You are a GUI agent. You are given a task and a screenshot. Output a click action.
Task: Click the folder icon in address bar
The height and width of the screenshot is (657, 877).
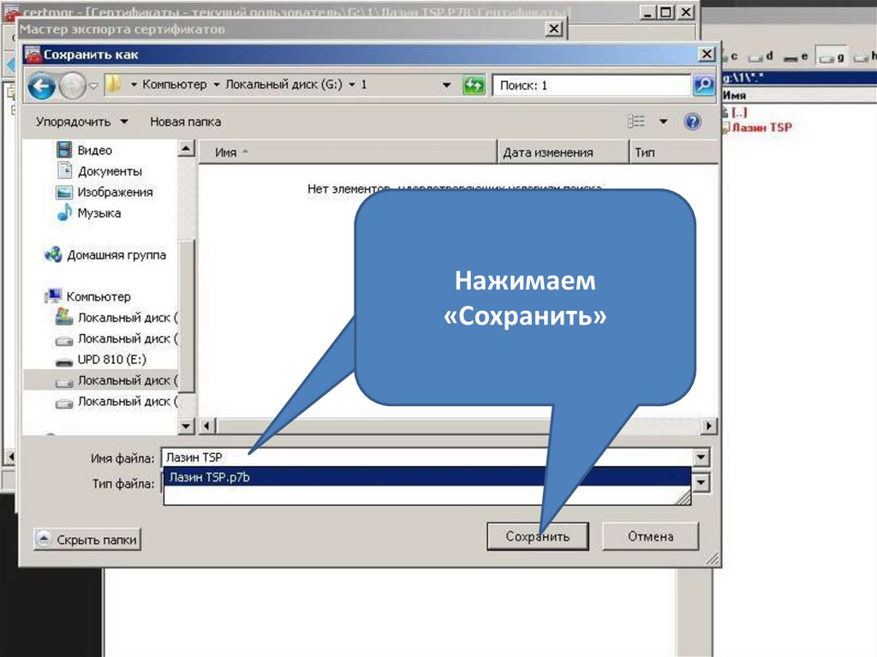point(114,85)
